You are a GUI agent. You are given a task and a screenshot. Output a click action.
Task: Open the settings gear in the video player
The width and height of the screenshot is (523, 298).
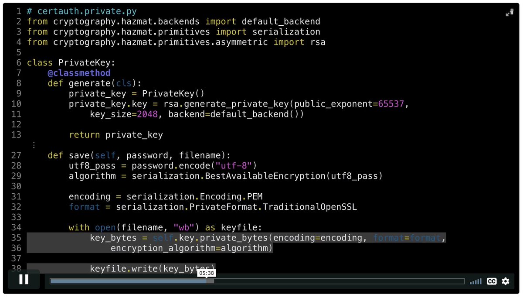[x=505, y=281]
